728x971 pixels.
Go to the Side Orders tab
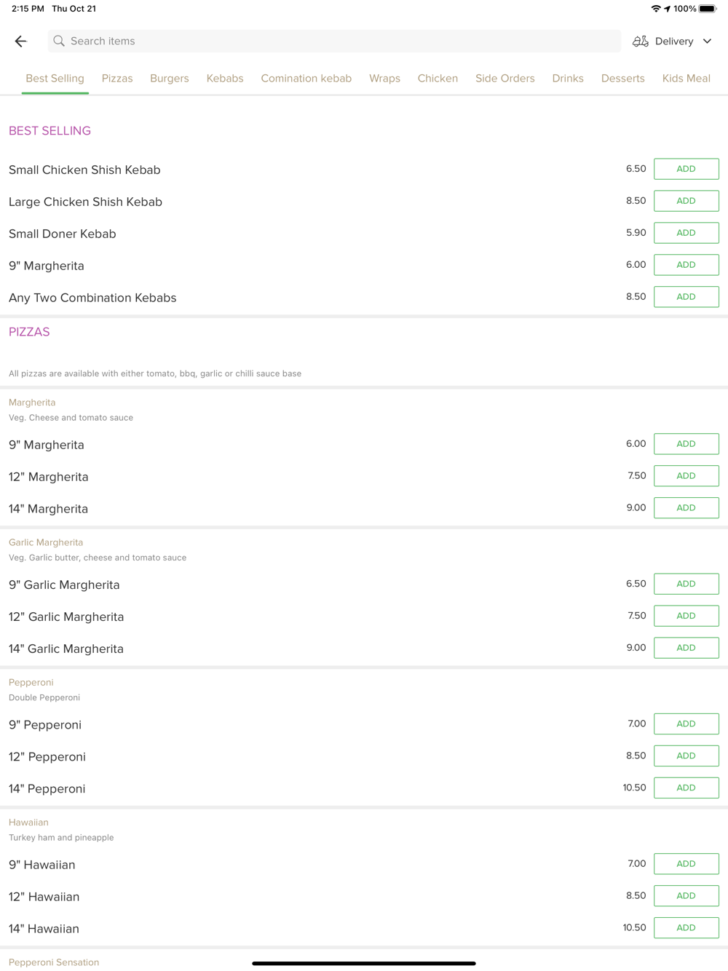click(x=505, y=79)
